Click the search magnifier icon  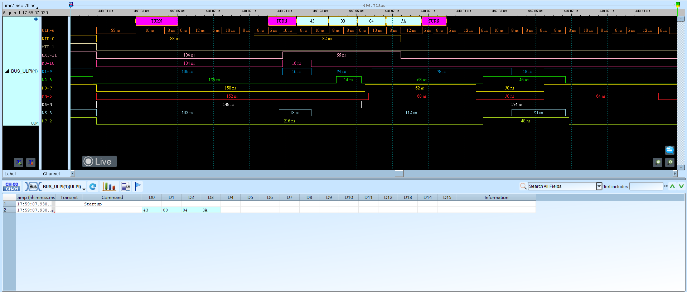(x=523, y=186)
